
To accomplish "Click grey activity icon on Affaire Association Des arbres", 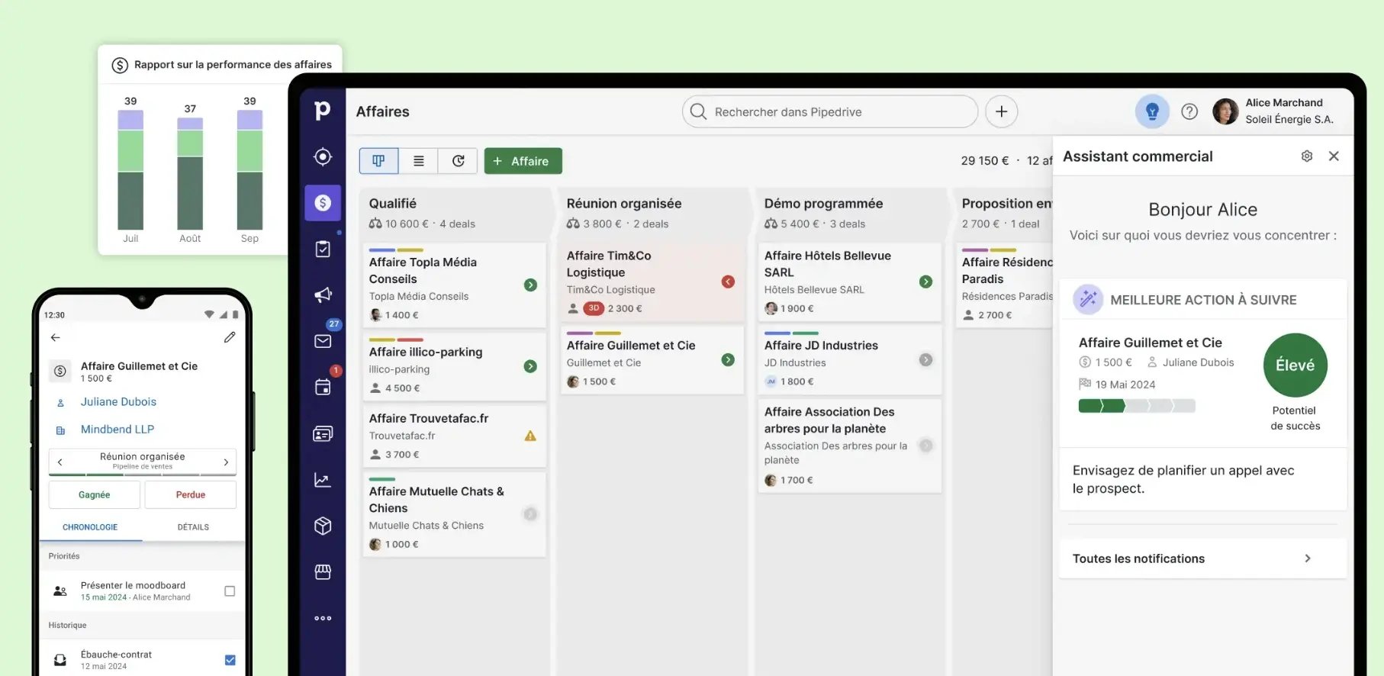I will (x=925, y=445).
